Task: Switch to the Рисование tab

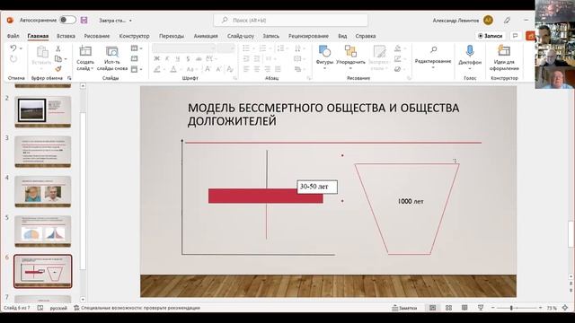Action: (97, 36)
